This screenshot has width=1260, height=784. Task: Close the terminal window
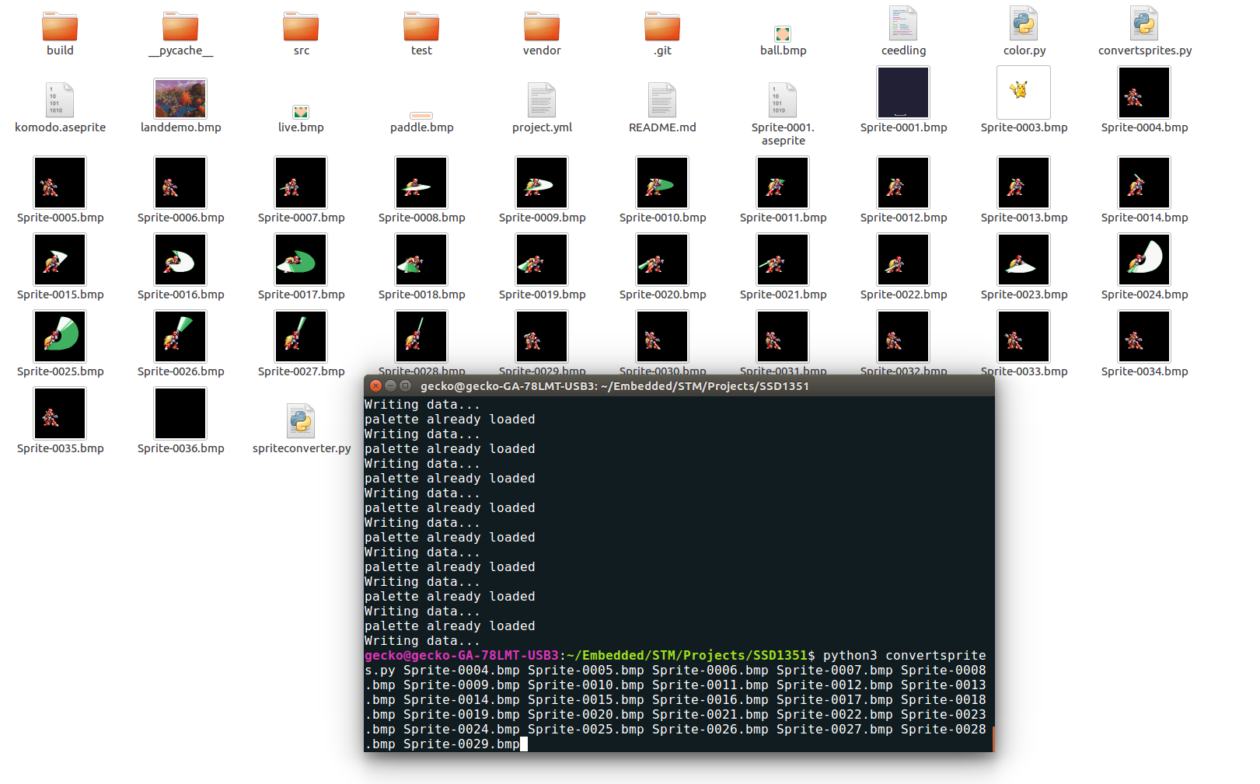pos(375,385)
